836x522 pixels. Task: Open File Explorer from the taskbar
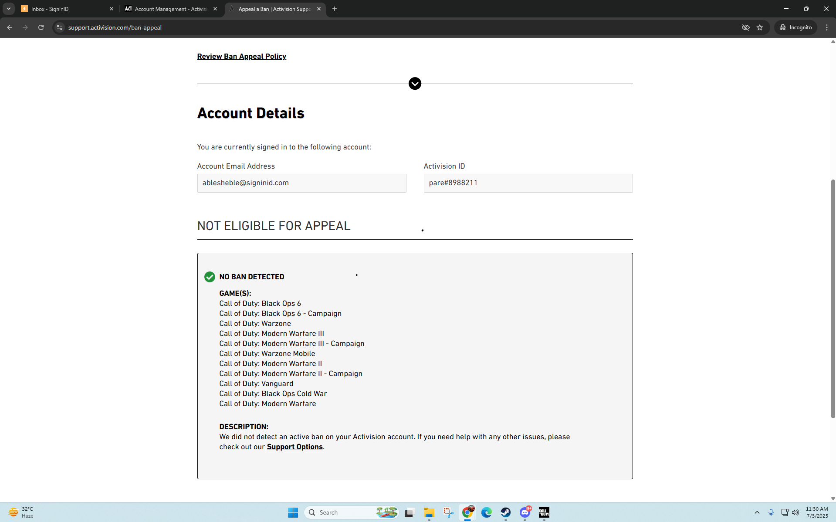coord(429,512)
